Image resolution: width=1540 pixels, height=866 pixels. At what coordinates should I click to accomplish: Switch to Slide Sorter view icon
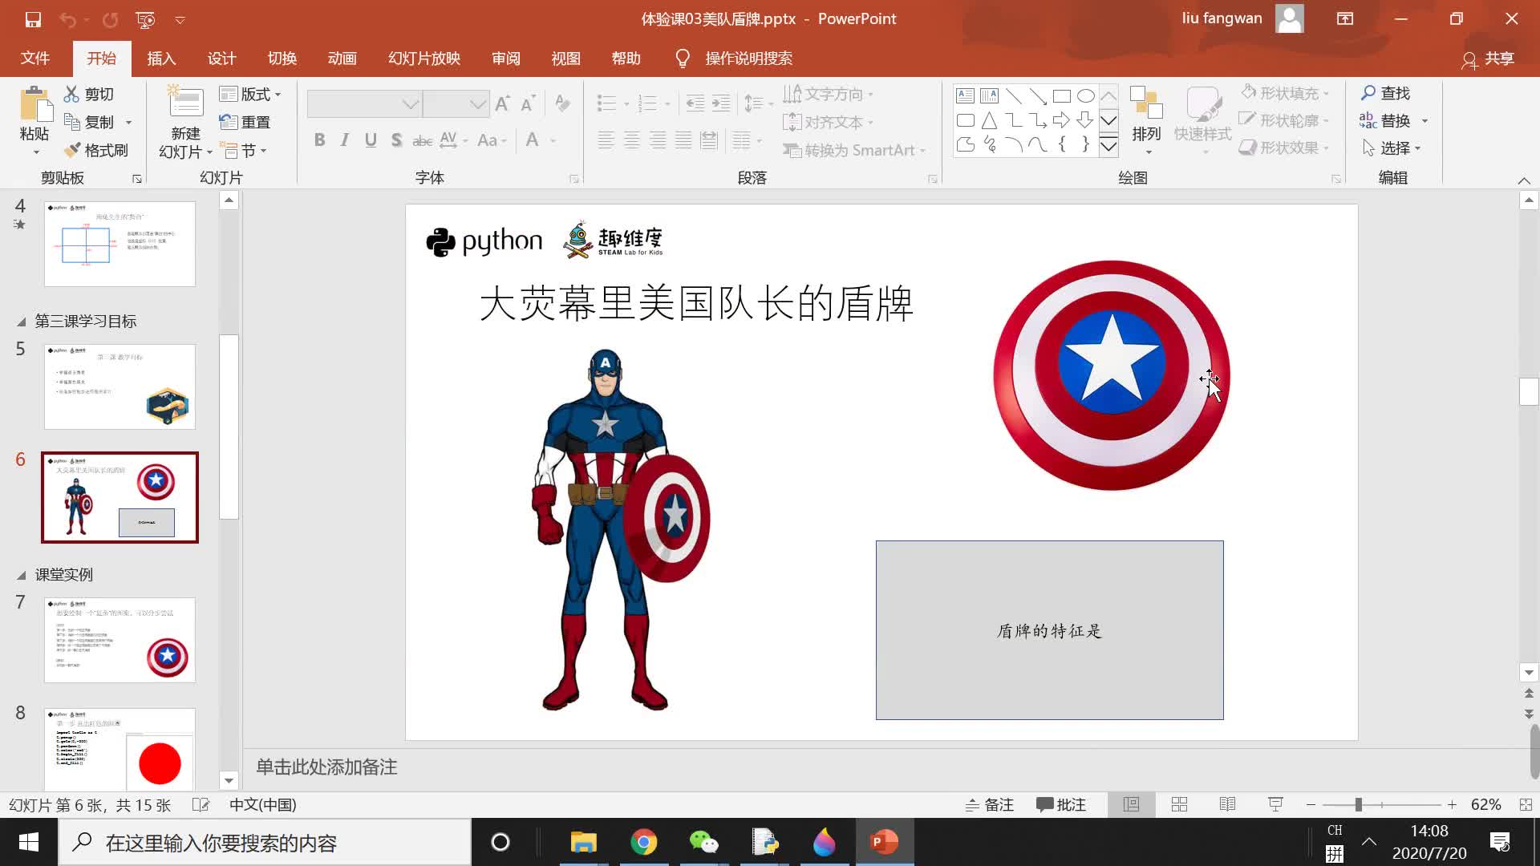pos(1179,805)
